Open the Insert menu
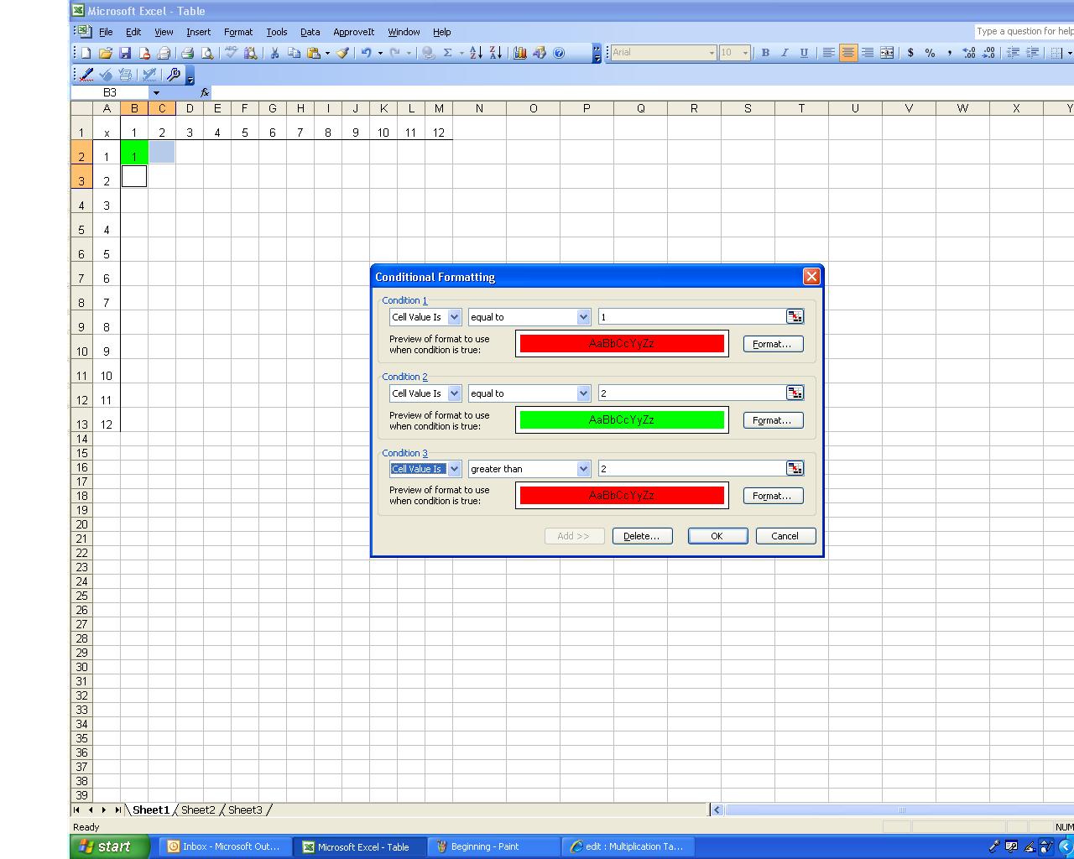Image resolution: width=1074 pixels, height=859 pixels. 199,32
